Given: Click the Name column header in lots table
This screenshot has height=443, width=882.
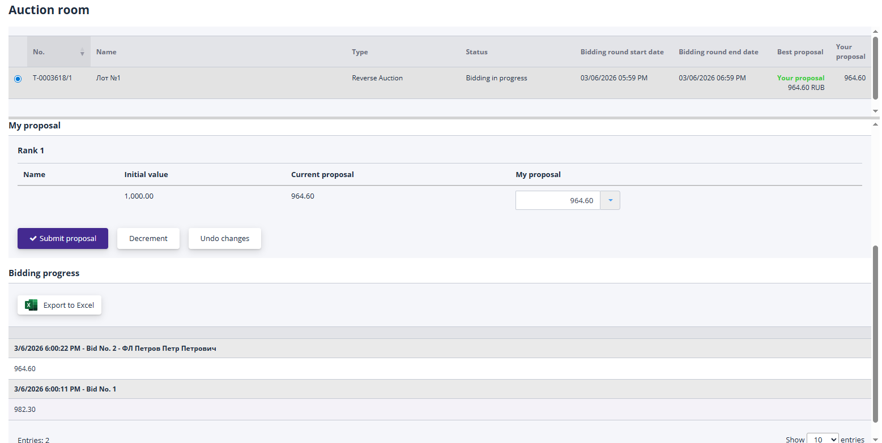Looking at the screenshot, I should coord(106,52).
